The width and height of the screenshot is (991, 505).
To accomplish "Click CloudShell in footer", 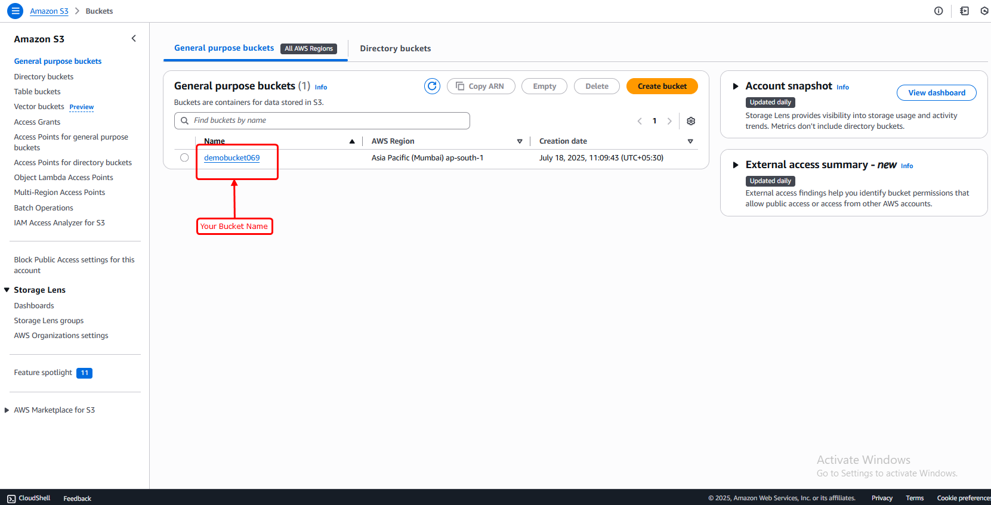I will click(x=35, y=498).
